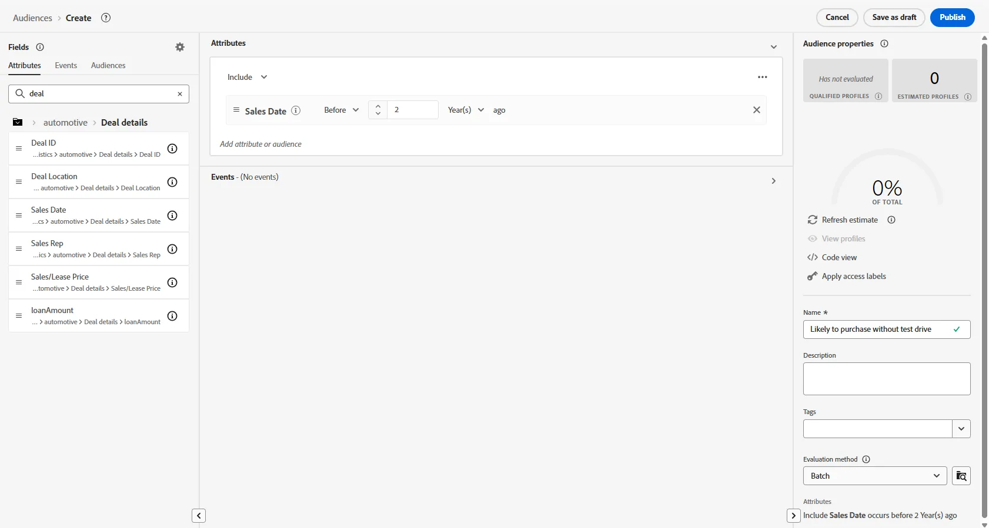Viewport: 989px width, 528px height.
Task: Click Save as draft
Action: click(x=894, y=18)
